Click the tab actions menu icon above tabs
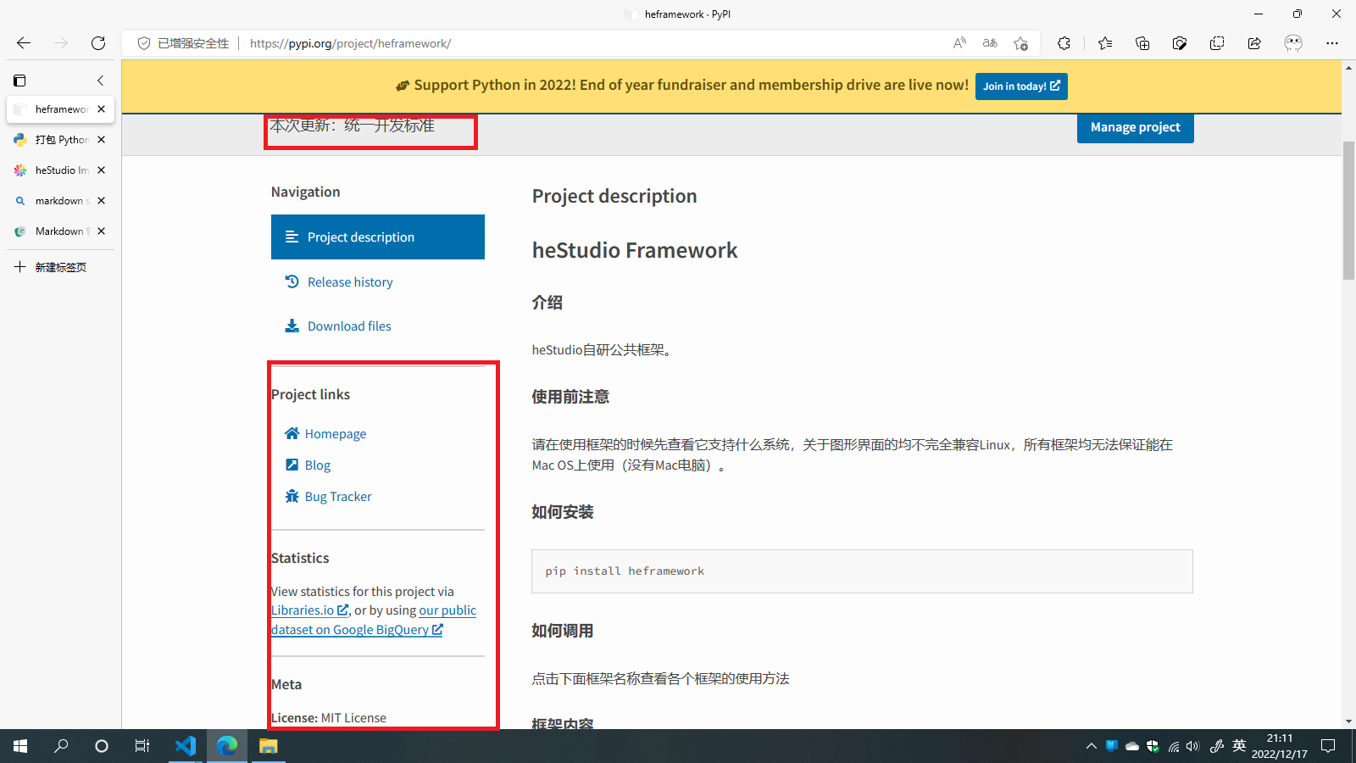This screenshot has height=763, width=1356. [19, 81]
